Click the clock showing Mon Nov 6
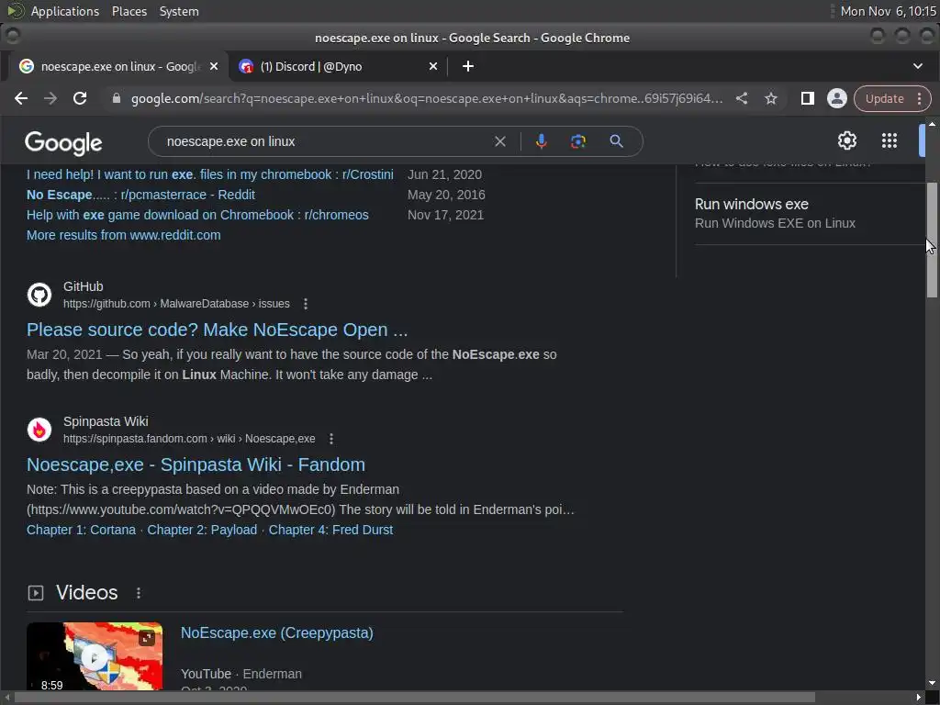The width and height of the screenshot is (940, 705). [888, 11]
